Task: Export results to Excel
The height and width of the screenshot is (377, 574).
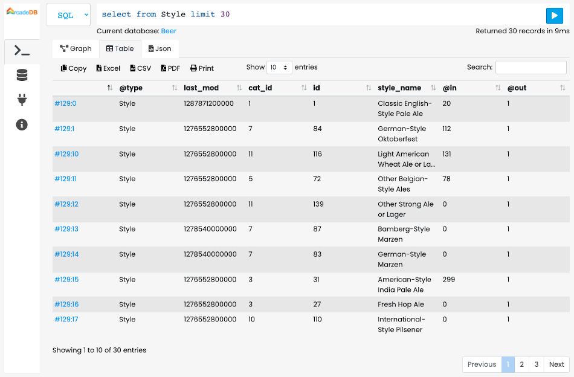Action: [x=108, y=68]
